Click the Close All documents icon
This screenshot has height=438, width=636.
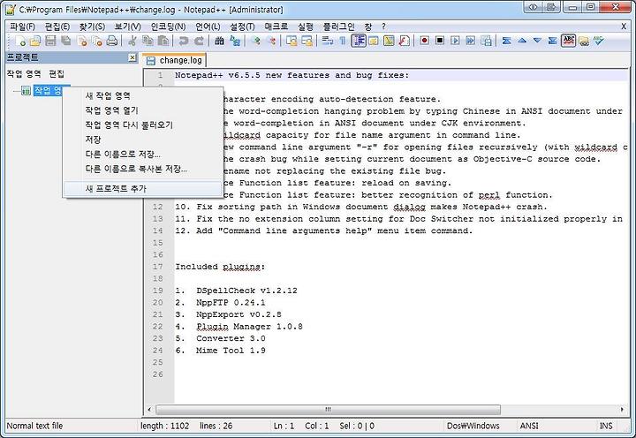coord(97,41)
